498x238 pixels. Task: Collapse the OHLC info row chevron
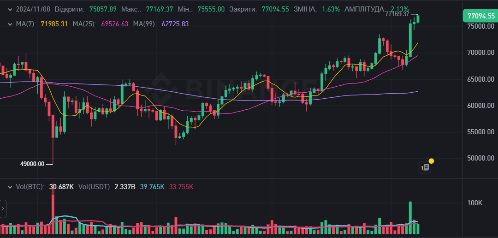tap(10, 9)
